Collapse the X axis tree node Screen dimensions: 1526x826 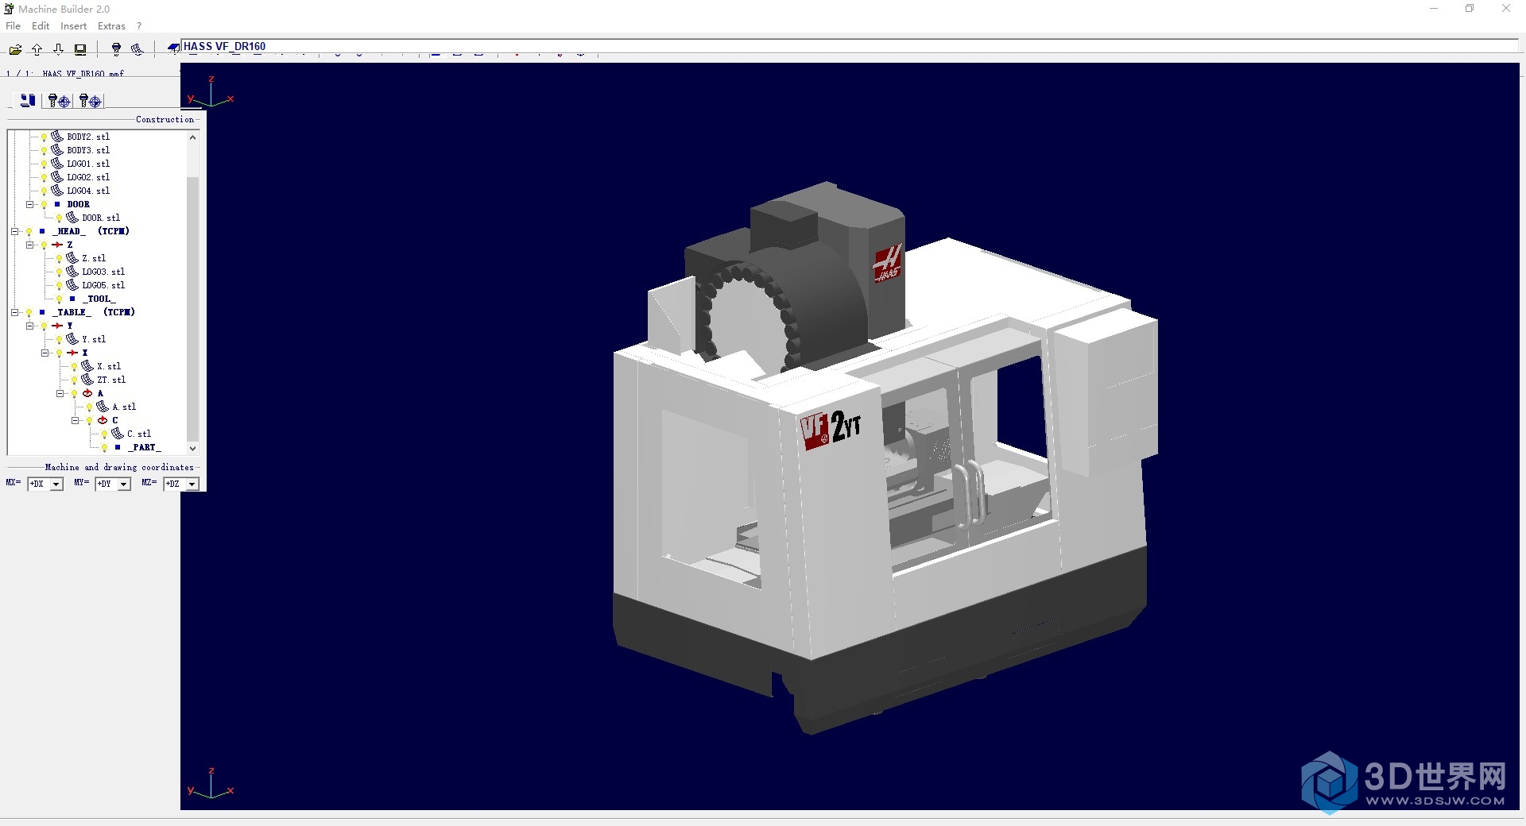point(45,353)
